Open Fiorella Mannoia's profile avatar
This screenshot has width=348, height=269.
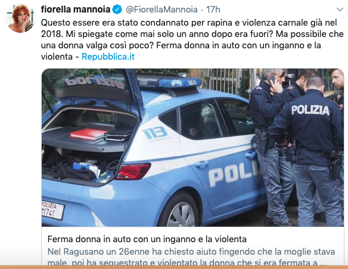click(20, 18)
